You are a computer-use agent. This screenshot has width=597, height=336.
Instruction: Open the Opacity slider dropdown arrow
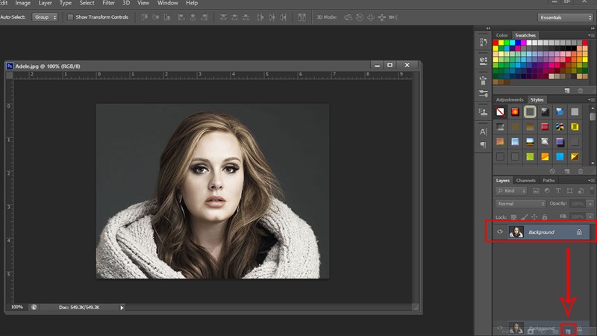[590, 204]
